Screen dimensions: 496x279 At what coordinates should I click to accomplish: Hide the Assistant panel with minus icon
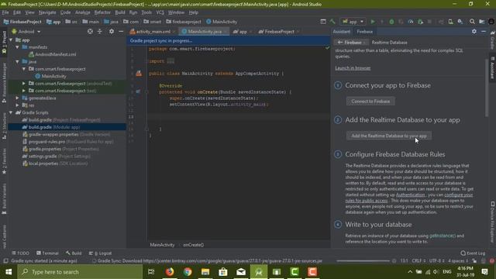tap(484, 31)
